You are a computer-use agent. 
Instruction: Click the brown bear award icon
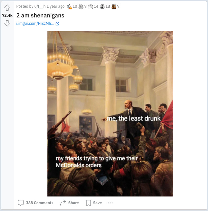click(x=114, y=6)
